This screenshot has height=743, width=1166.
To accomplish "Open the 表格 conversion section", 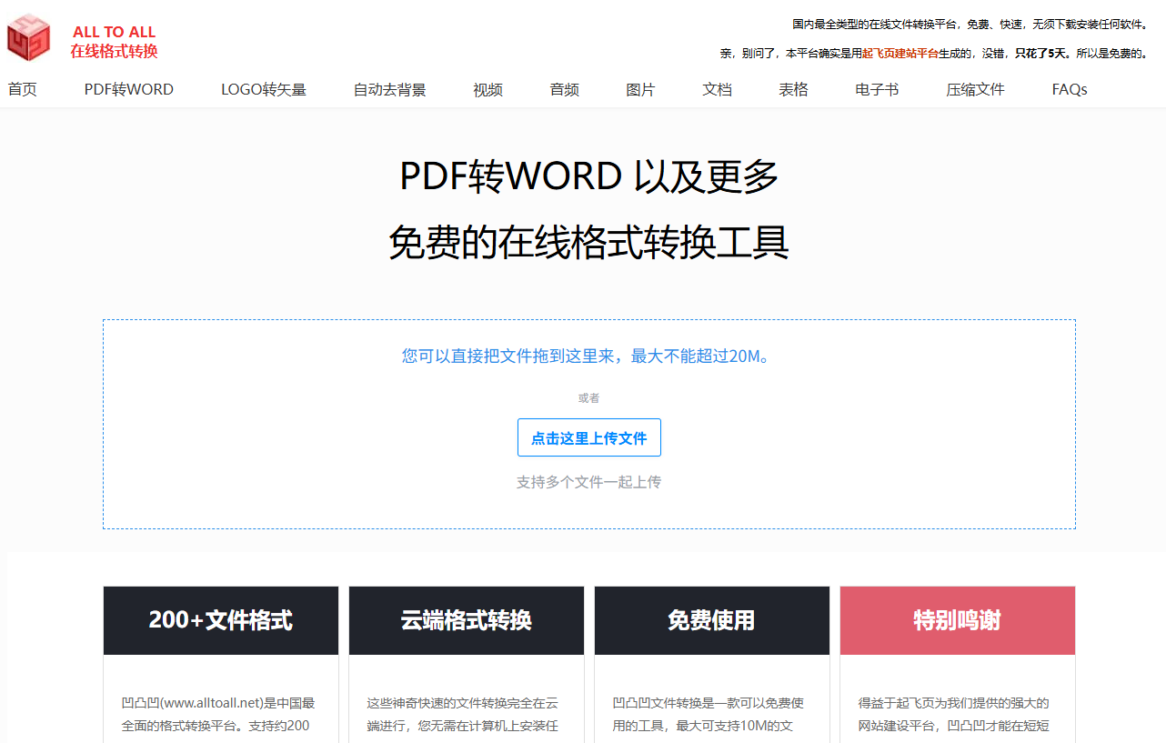I will click(793, 89).
